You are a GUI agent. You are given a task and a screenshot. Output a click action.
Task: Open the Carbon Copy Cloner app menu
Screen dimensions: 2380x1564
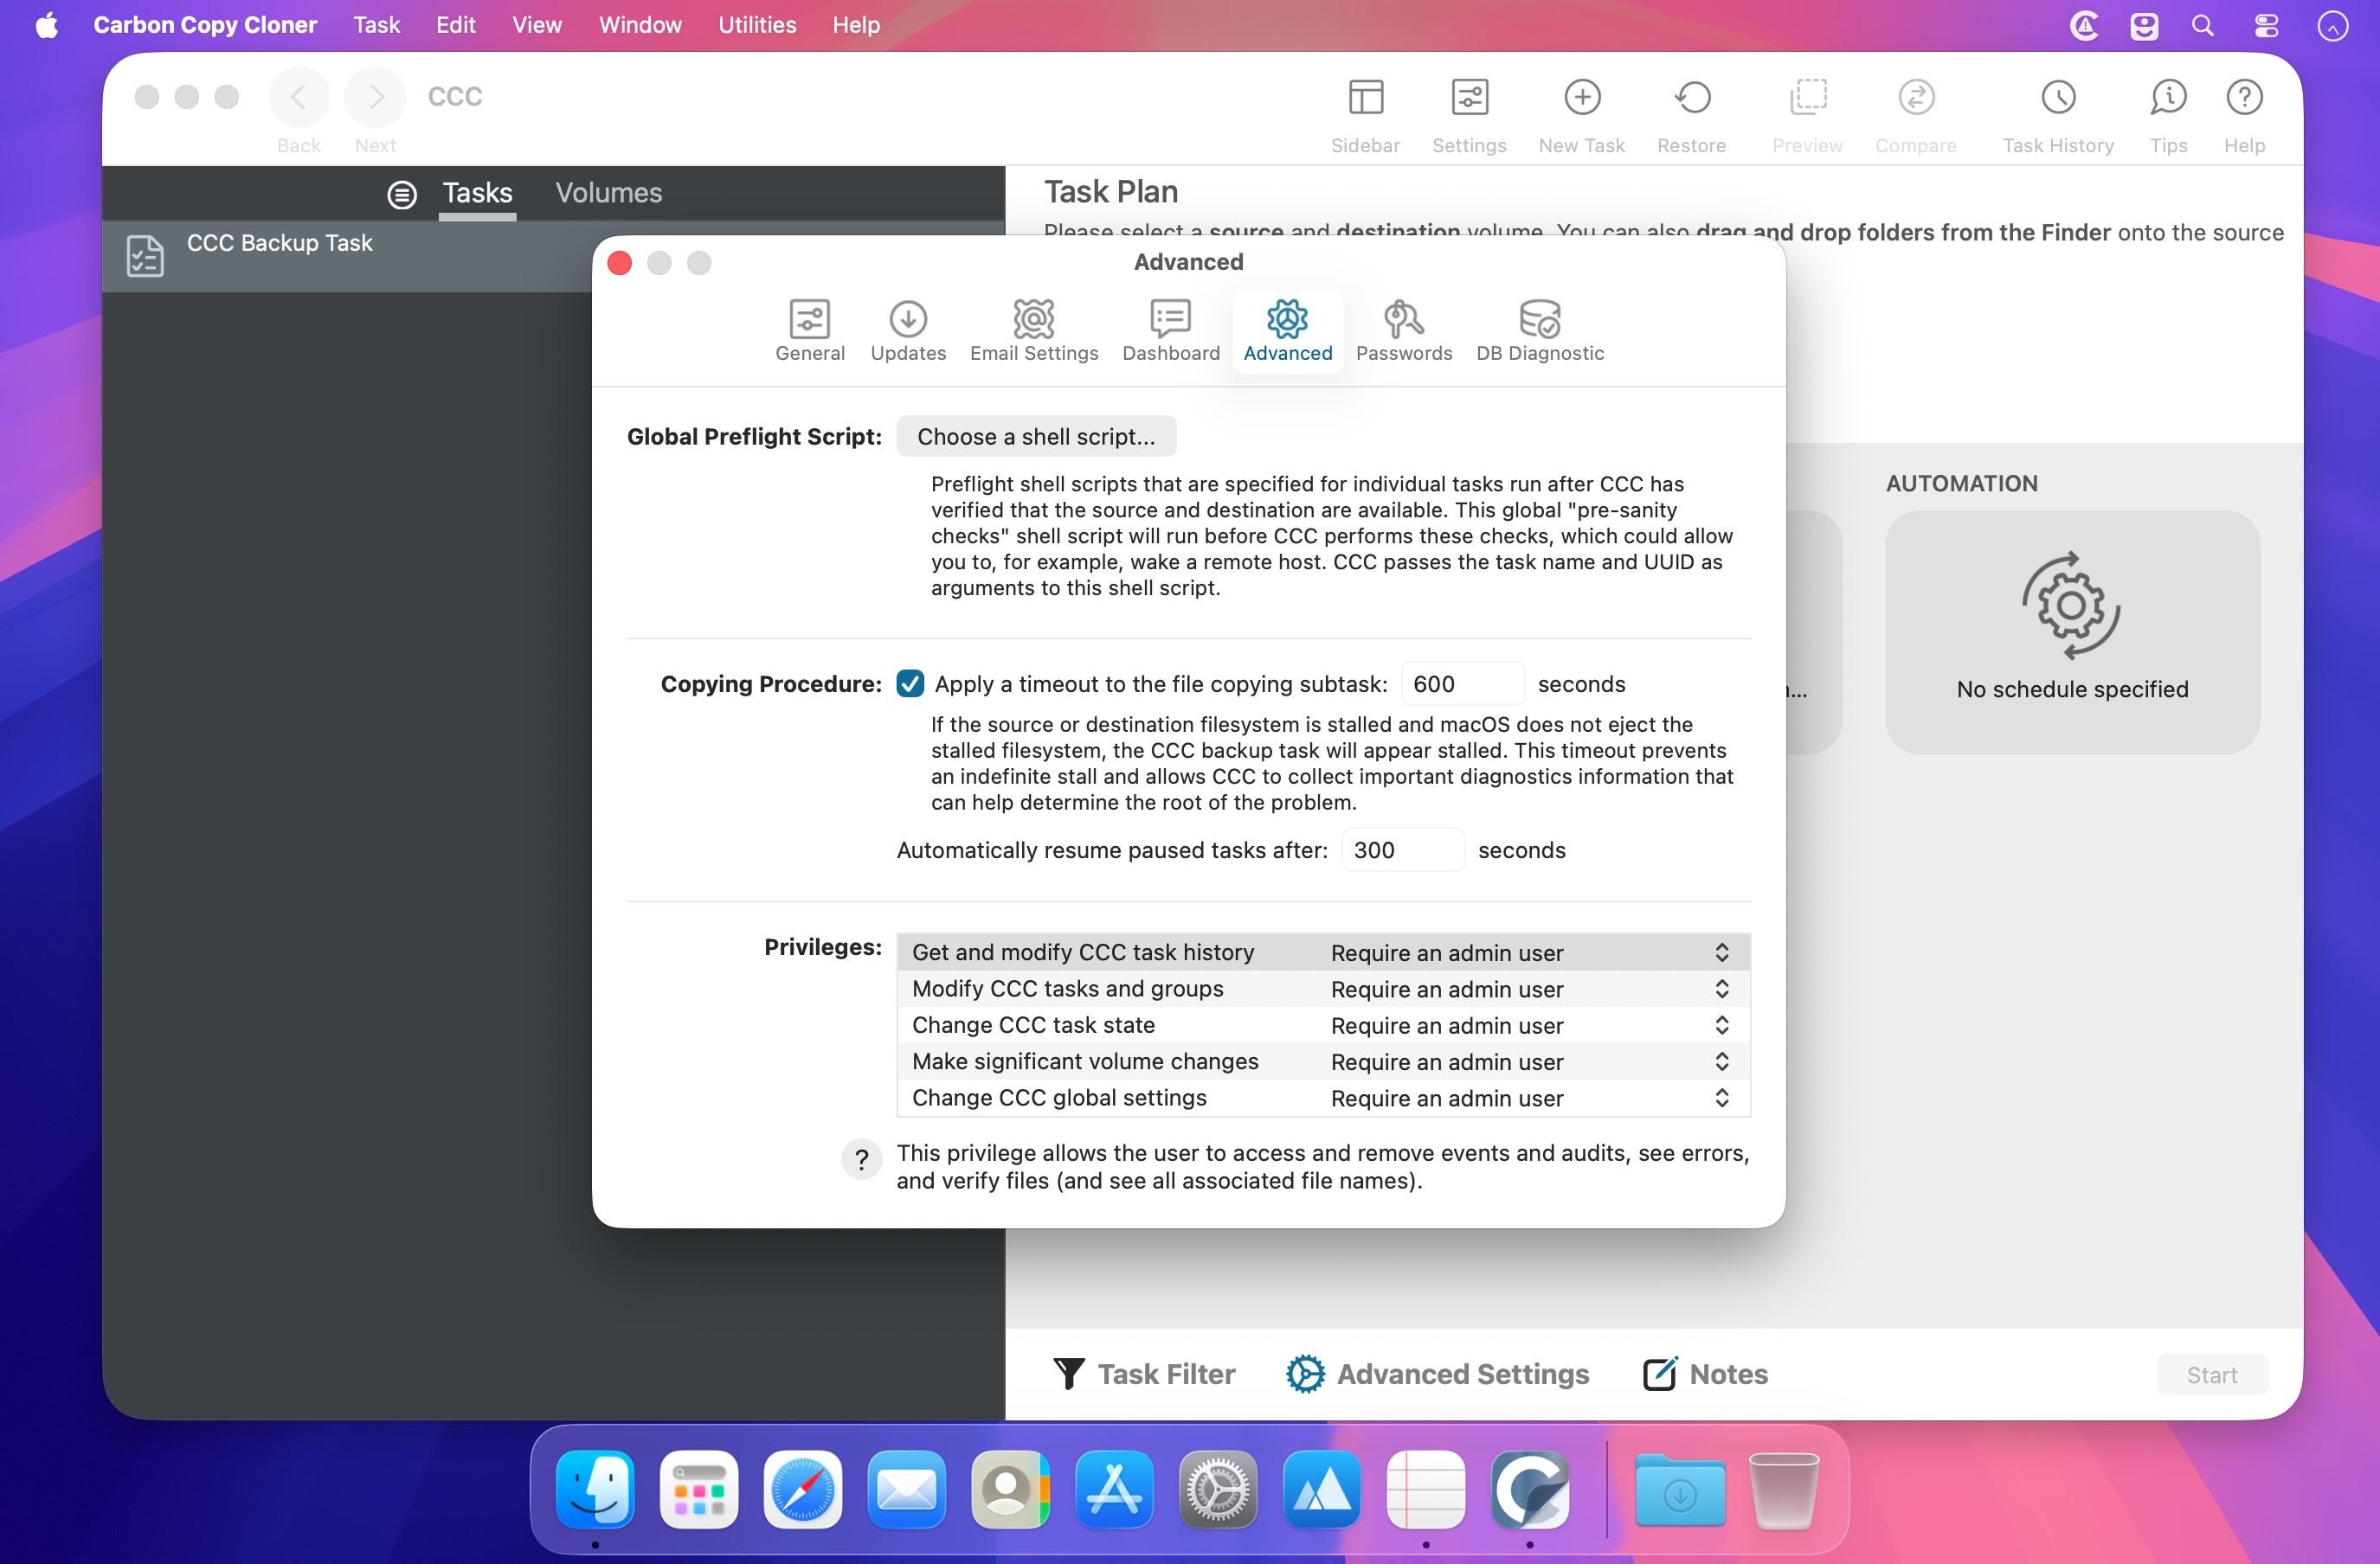coord(205,25)
